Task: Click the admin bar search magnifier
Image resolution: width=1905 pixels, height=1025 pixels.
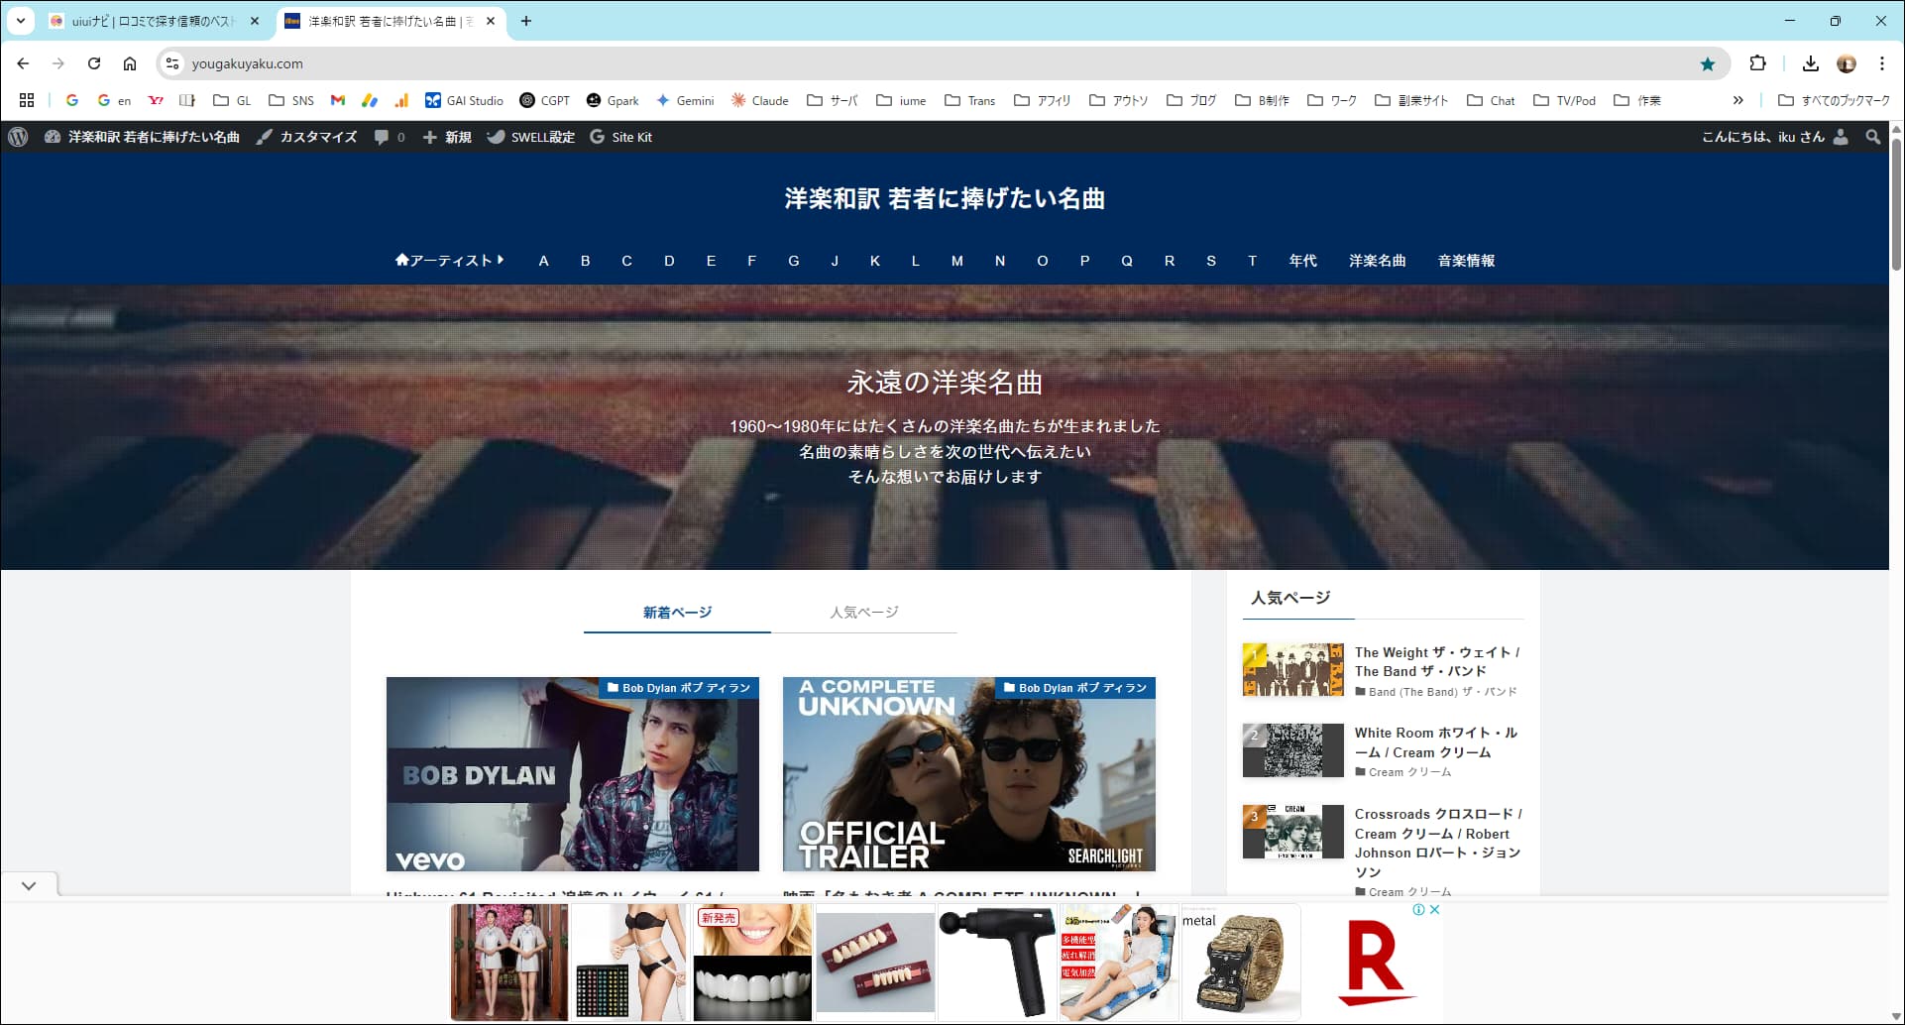Action: 1872,137
